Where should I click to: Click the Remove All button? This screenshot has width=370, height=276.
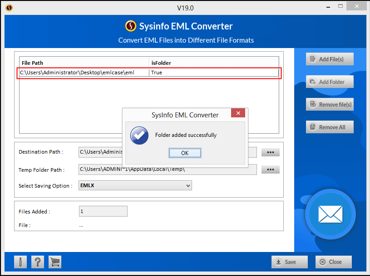330,127
